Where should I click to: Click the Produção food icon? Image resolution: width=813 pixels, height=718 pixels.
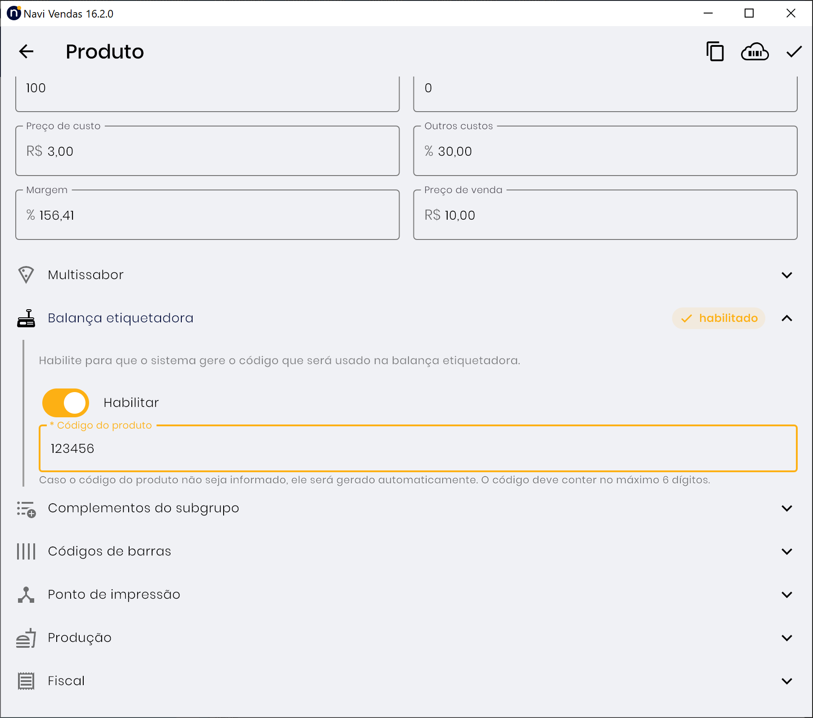(26, 638)
